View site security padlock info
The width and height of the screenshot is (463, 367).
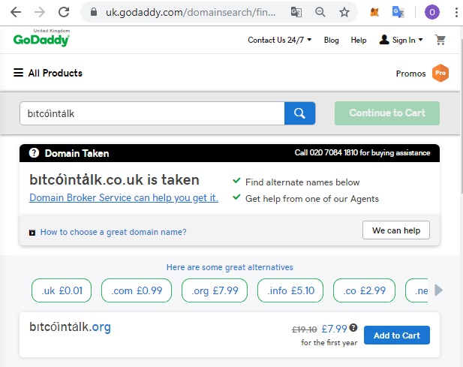pyautogui.click(x=94, y=12)
